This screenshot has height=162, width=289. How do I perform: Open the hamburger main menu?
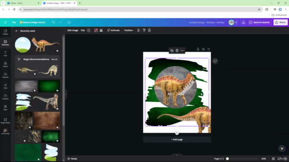click(x=5, y=22)
